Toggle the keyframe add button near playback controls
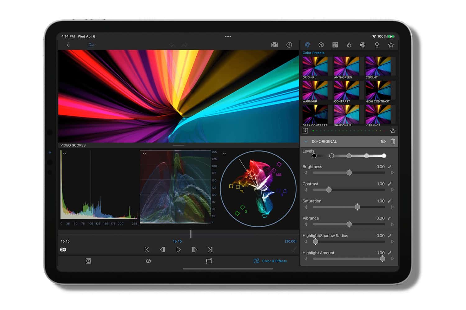466x310 pixels. tap(63, 250)
